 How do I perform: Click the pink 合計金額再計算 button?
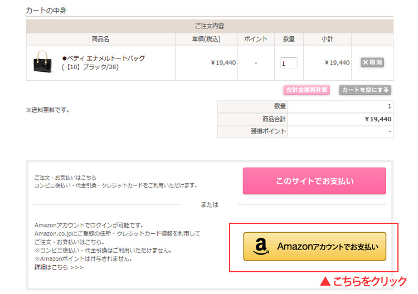[x=307, y=90]
